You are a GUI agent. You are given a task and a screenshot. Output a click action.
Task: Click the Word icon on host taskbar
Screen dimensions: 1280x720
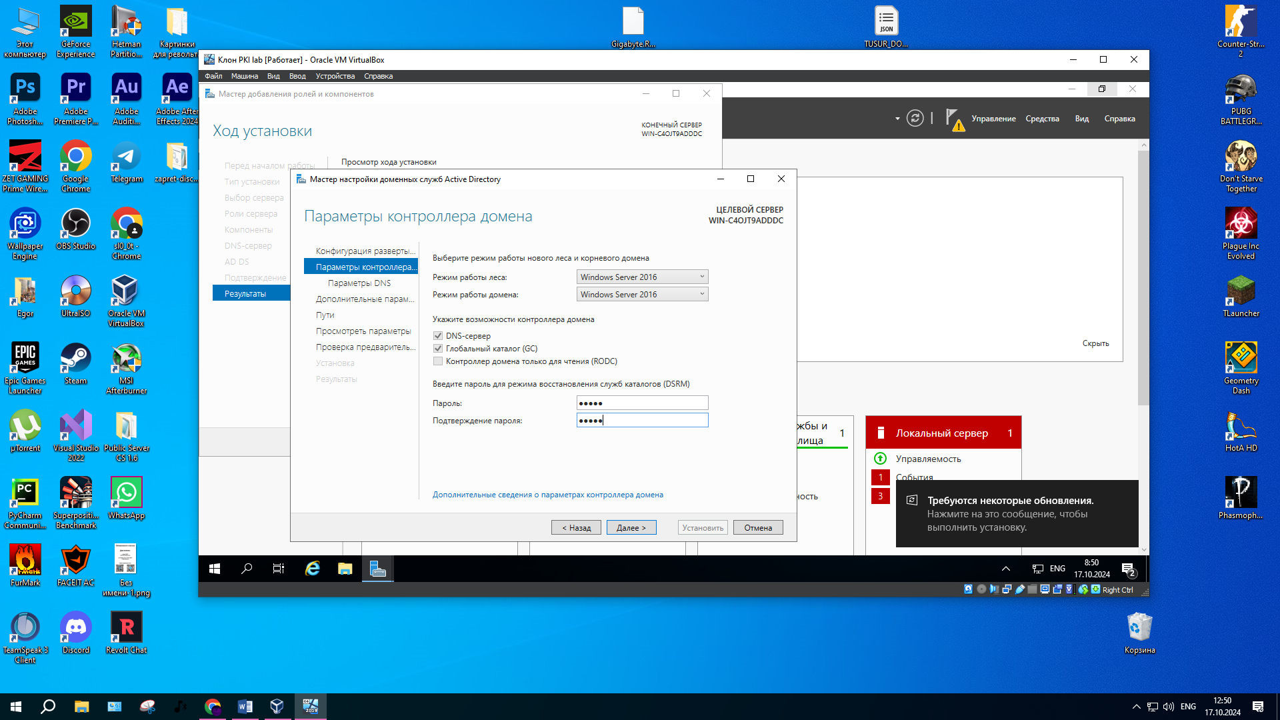point(245,707)
